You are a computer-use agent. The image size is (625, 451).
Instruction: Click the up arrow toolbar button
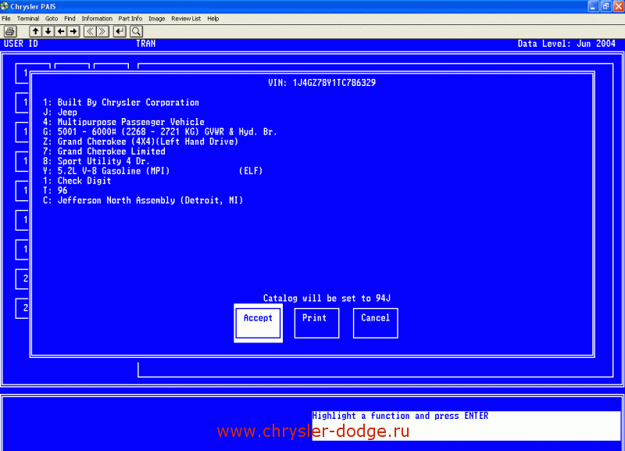click(35, 31)
